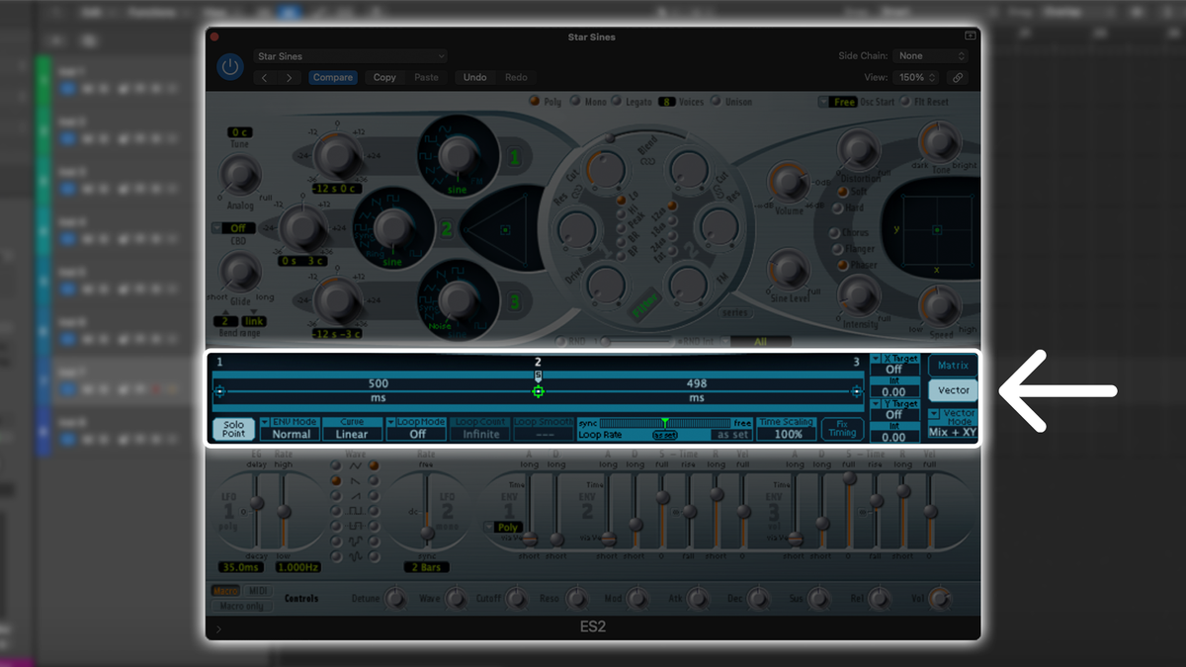Enable Mono voice mode

[574, 102]
